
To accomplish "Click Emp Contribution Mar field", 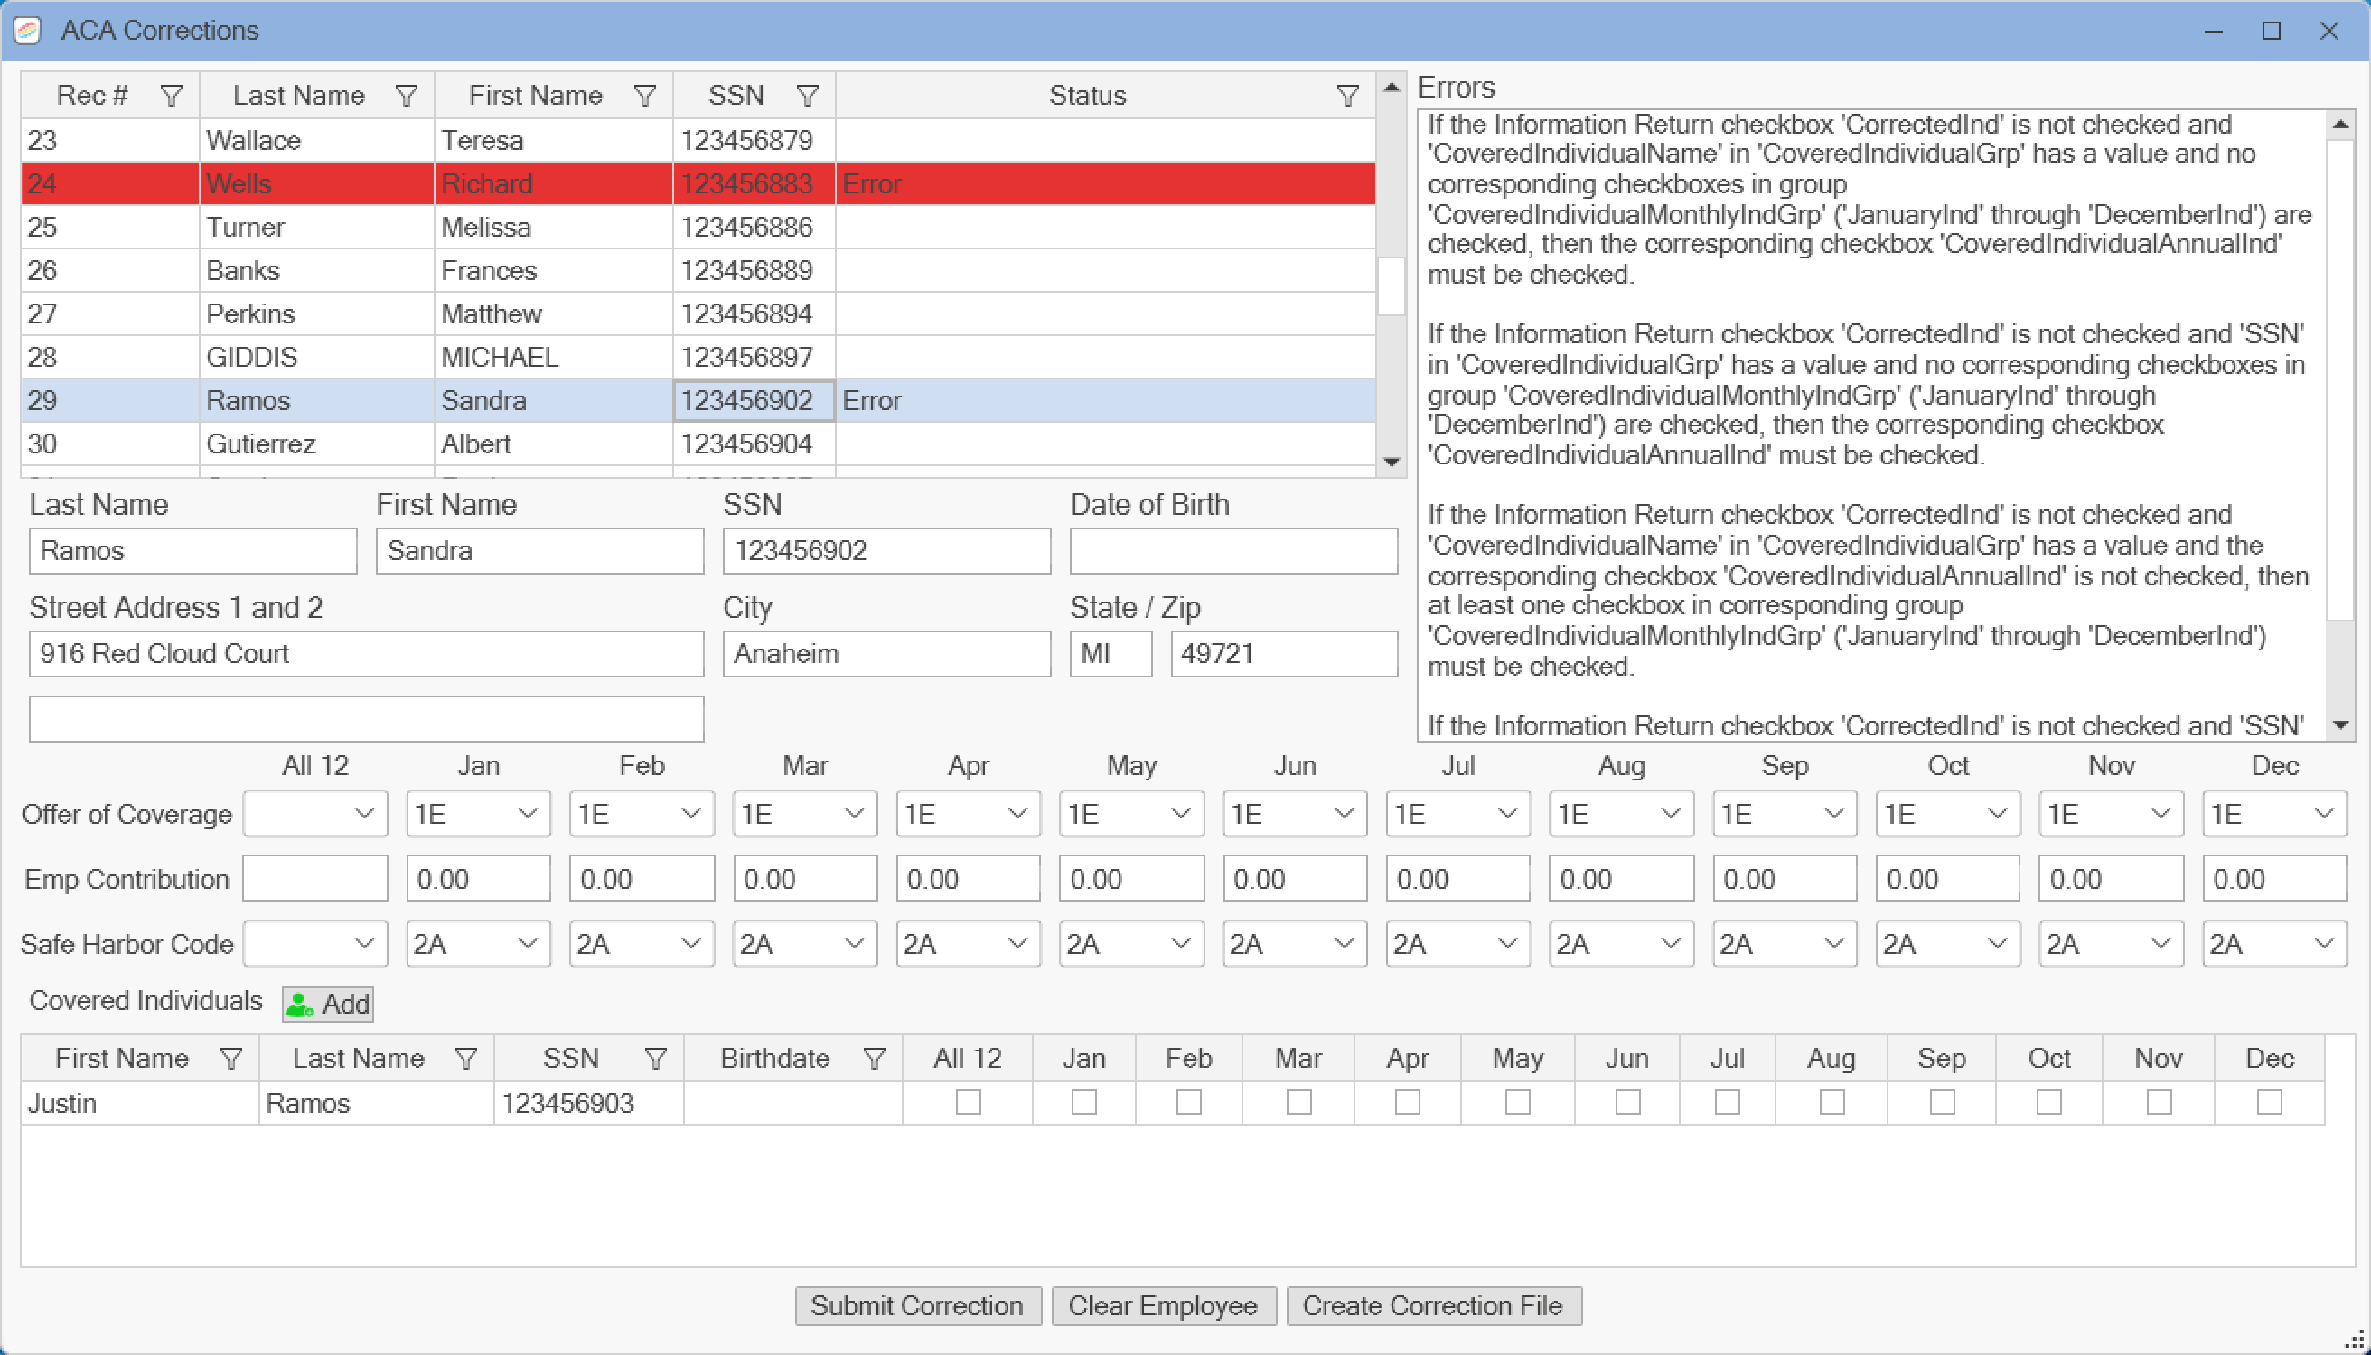I will click(x=804, y=879).
